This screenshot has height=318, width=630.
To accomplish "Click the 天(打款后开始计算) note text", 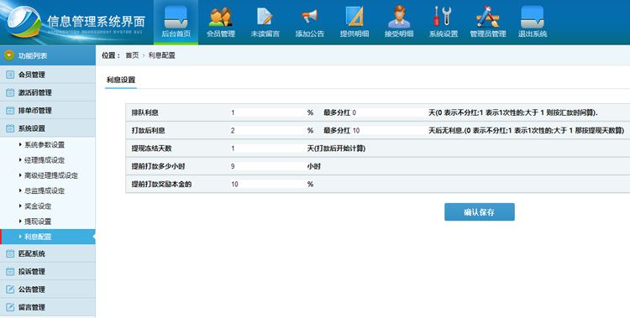I will coord(336,149).
